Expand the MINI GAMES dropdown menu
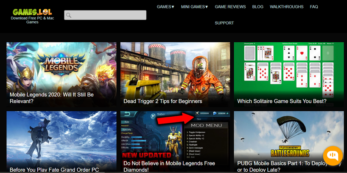Screen dimensions: 347x173 click(195, 7)
